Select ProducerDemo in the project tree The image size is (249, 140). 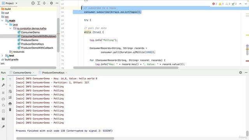click(x=30, y=40)
